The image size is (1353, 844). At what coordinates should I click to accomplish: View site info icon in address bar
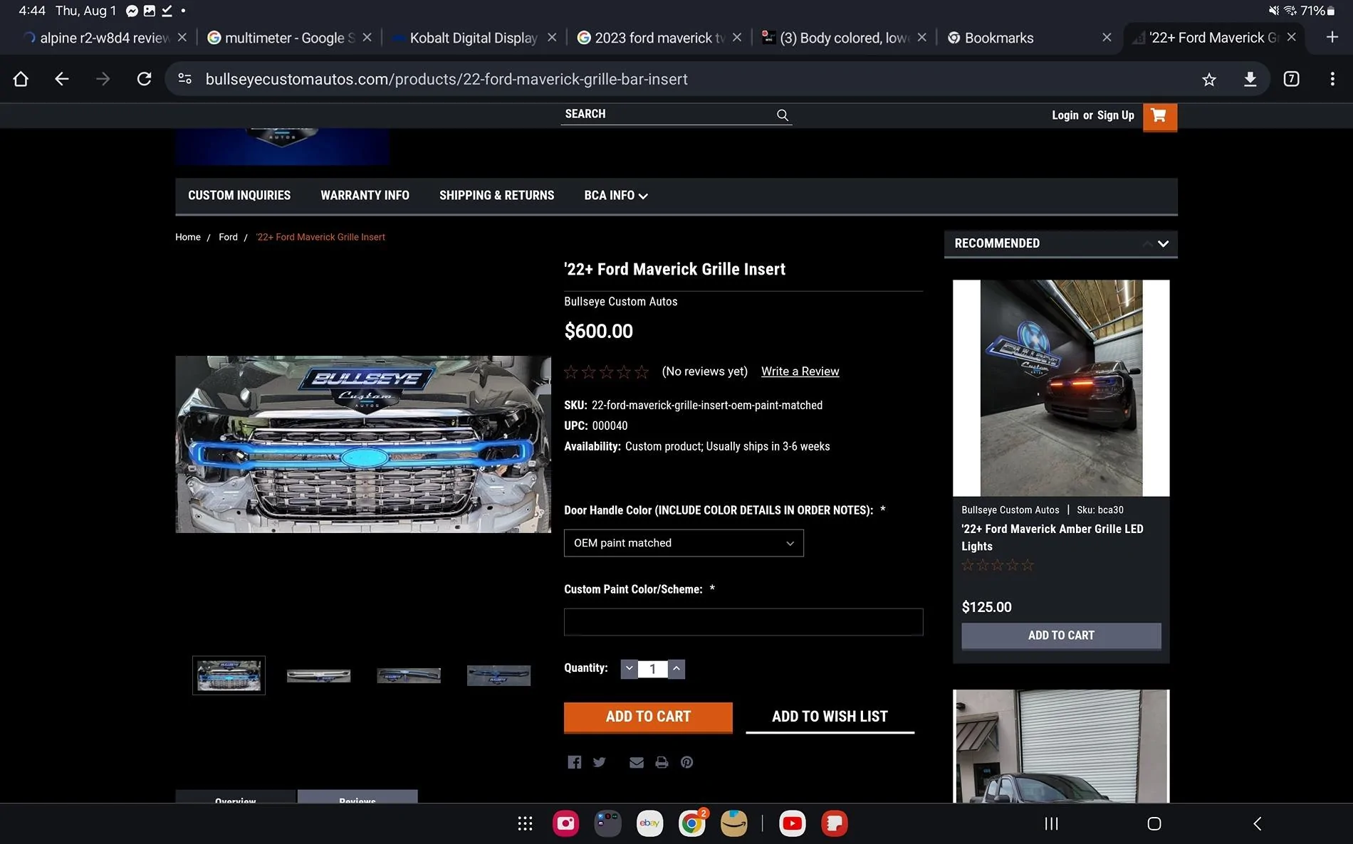coord(185,79)
